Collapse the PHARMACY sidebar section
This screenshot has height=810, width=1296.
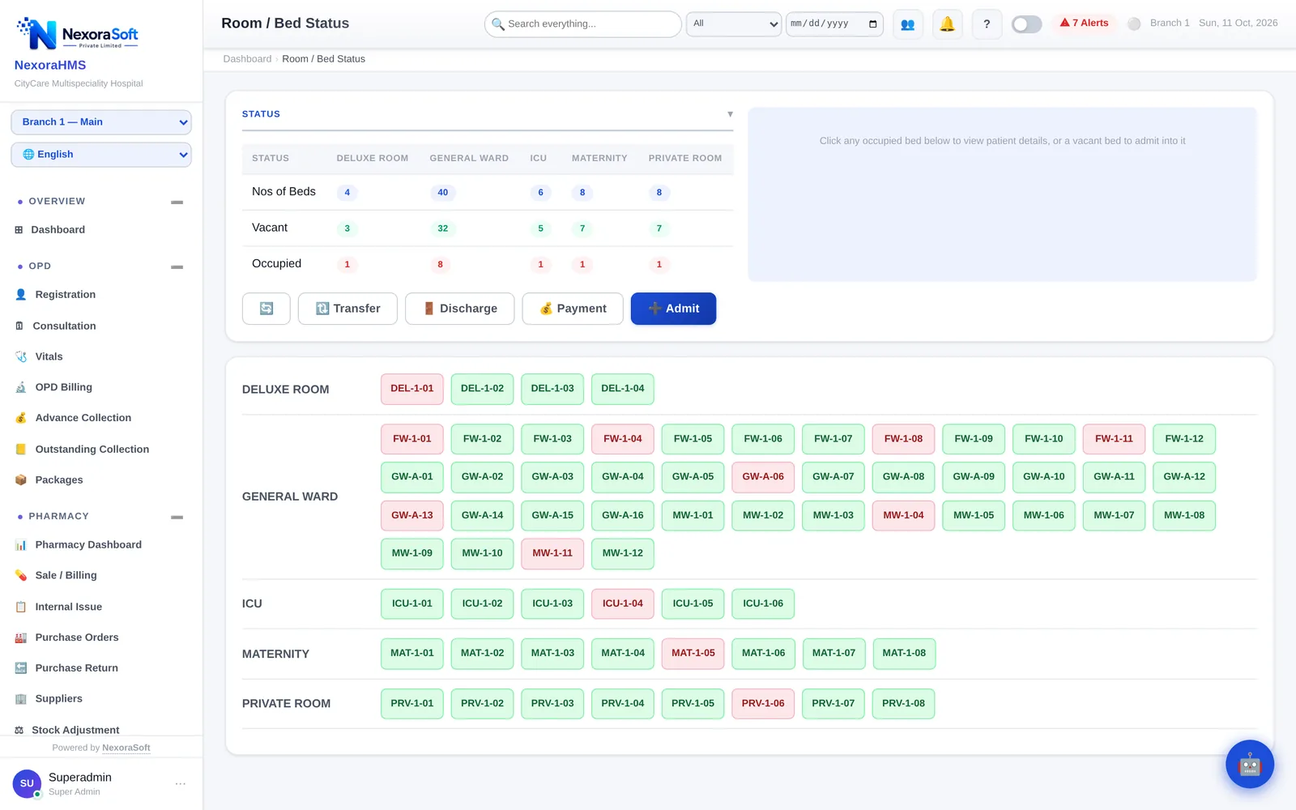(177, 517)
